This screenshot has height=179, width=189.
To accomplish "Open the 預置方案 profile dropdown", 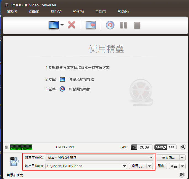I will [151, 157].
